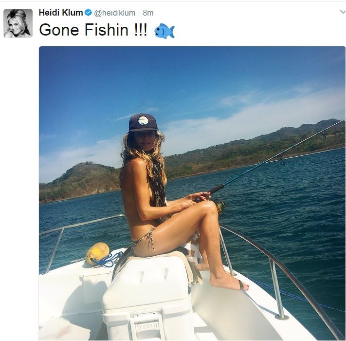
Task: Open the attached boat photo
Action: pos(192,193)
